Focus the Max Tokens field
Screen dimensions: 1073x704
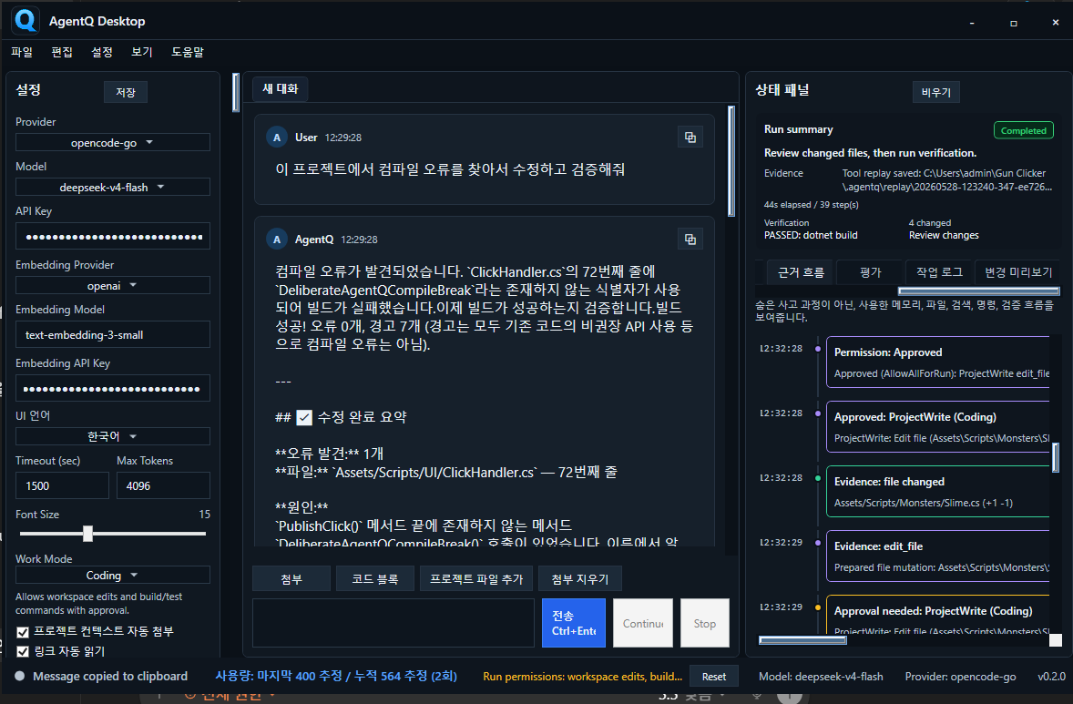[164, 485]
